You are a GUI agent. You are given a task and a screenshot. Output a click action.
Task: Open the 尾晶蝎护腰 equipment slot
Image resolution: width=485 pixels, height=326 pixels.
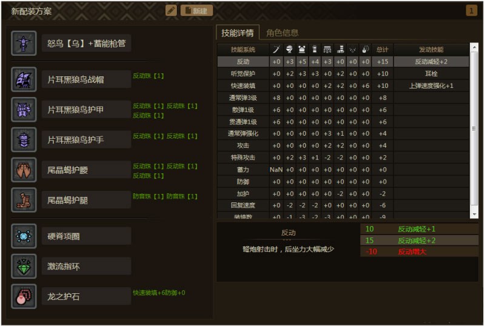pos(86,170)
